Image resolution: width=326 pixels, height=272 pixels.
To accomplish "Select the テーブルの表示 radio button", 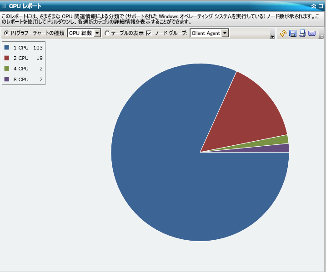I will pyautogui.click(x=107, y=33).
